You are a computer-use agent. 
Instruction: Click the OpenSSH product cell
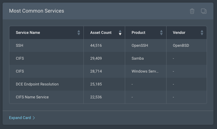[140, 45]
